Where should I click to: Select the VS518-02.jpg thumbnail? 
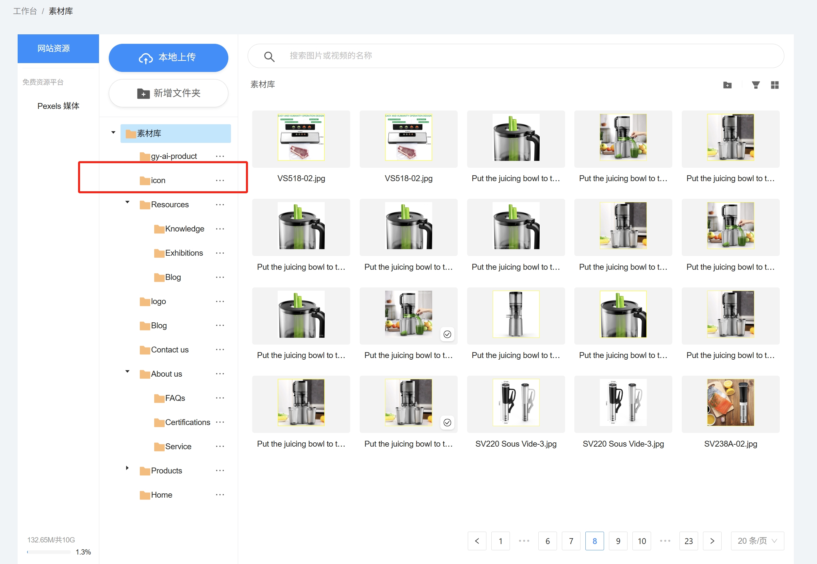pyautogui.click(x=301, y=139)
